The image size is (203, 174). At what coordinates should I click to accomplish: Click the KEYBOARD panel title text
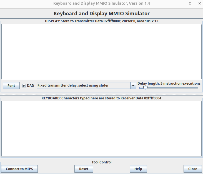pyautogui.click(x=102, y=98)
